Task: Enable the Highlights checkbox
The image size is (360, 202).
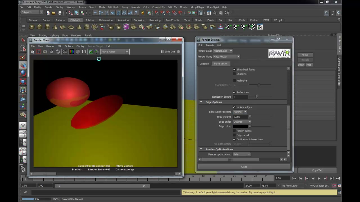Action: click(x=234, y=81)
